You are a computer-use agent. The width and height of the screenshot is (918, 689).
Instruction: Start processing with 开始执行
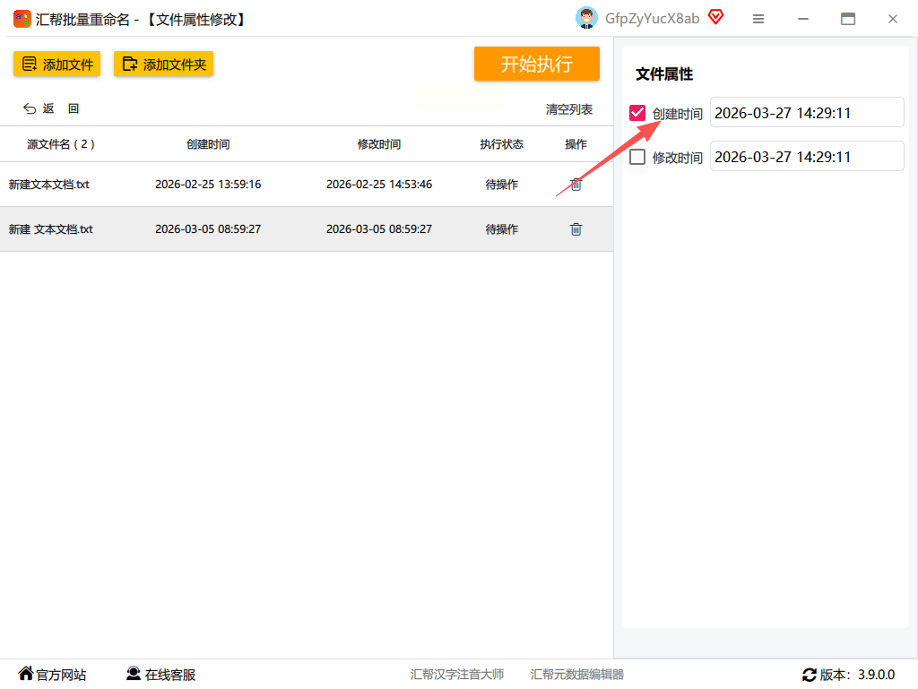(x=536, y=64)
